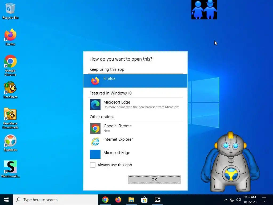Open the Windows Start menu
Viewport: 273px width, 205px height.
pos(6,200)
